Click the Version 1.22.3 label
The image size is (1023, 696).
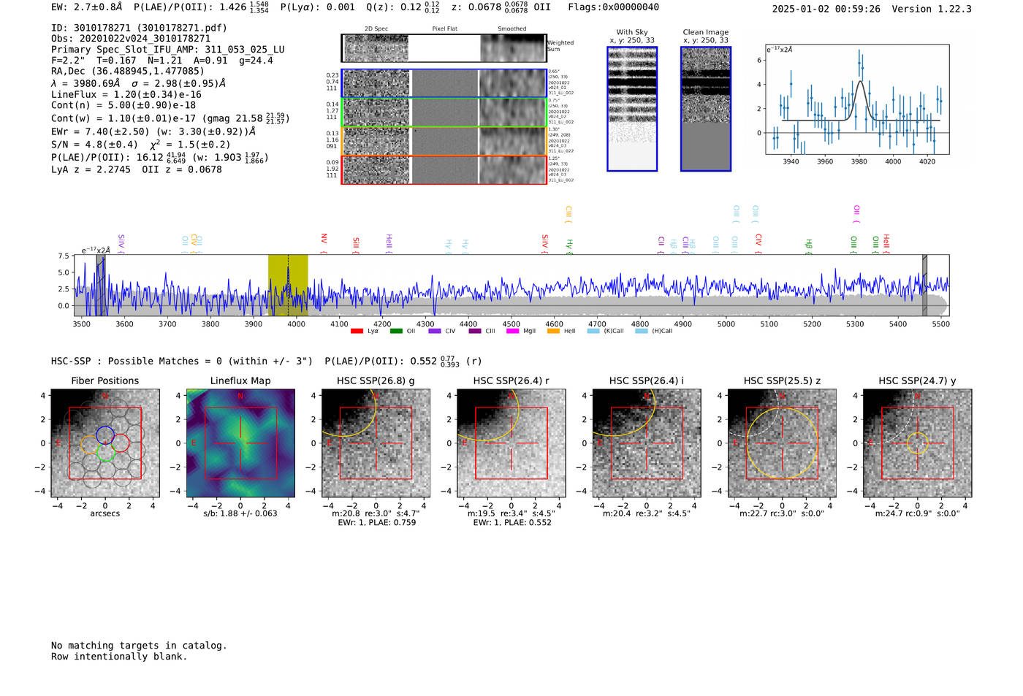tap(932, 9)
